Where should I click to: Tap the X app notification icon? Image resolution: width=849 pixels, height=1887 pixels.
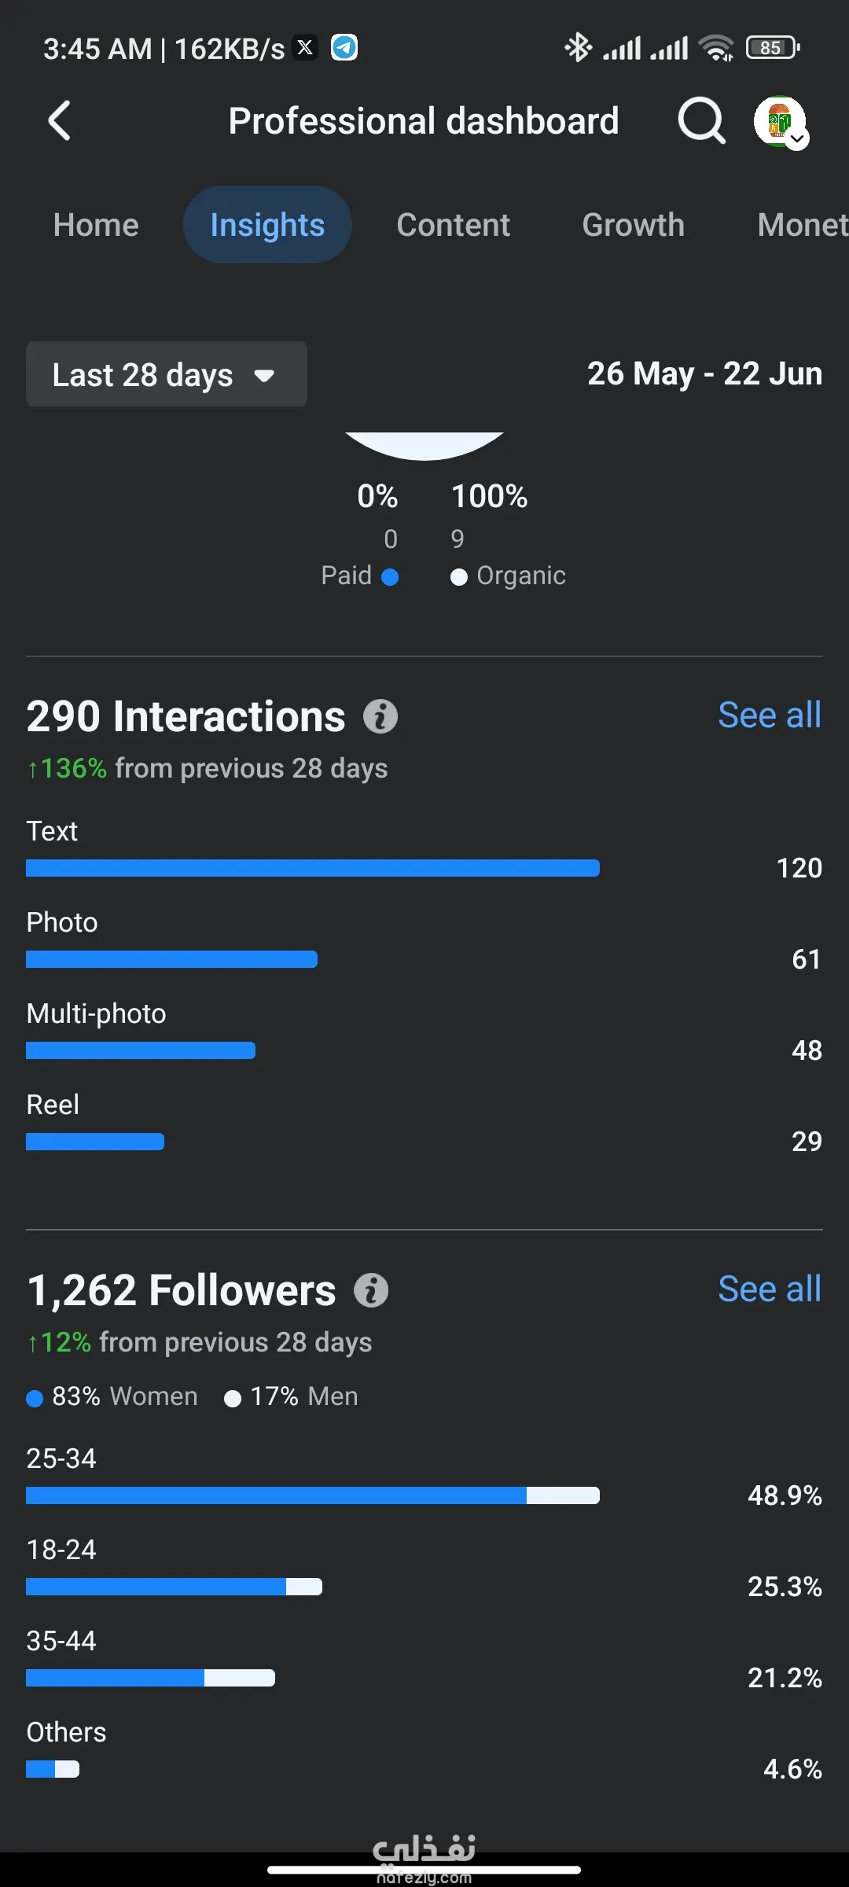(x=305, y=48)
